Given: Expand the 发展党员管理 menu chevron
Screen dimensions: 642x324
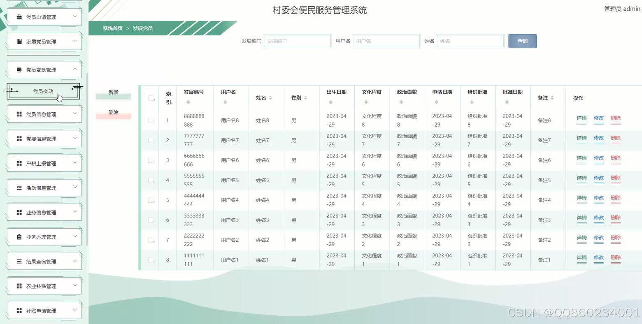Looking at the screenshot, I should pos(75,41).
